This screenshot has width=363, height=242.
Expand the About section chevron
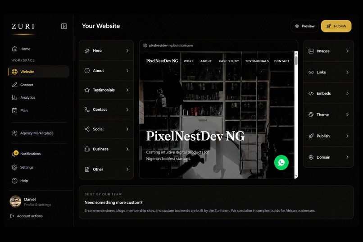pyautogui.click(x=127, y=70)
